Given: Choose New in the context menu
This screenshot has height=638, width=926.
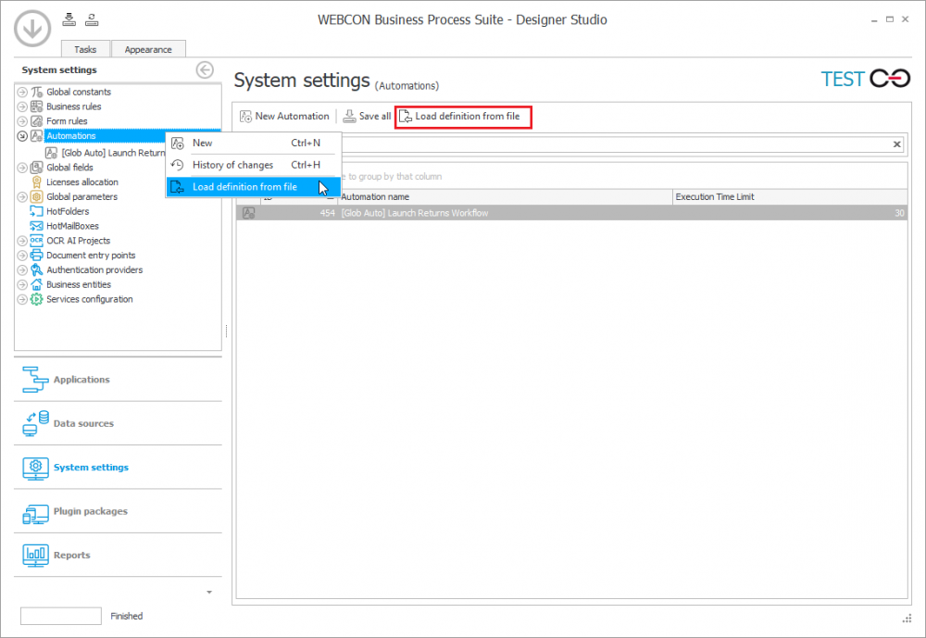Looking at the screenshot, I should pos(253,143).
